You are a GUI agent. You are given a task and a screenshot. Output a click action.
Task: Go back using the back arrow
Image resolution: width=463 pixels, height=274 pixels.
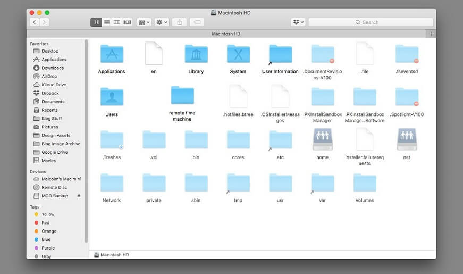tap(35, 22)
